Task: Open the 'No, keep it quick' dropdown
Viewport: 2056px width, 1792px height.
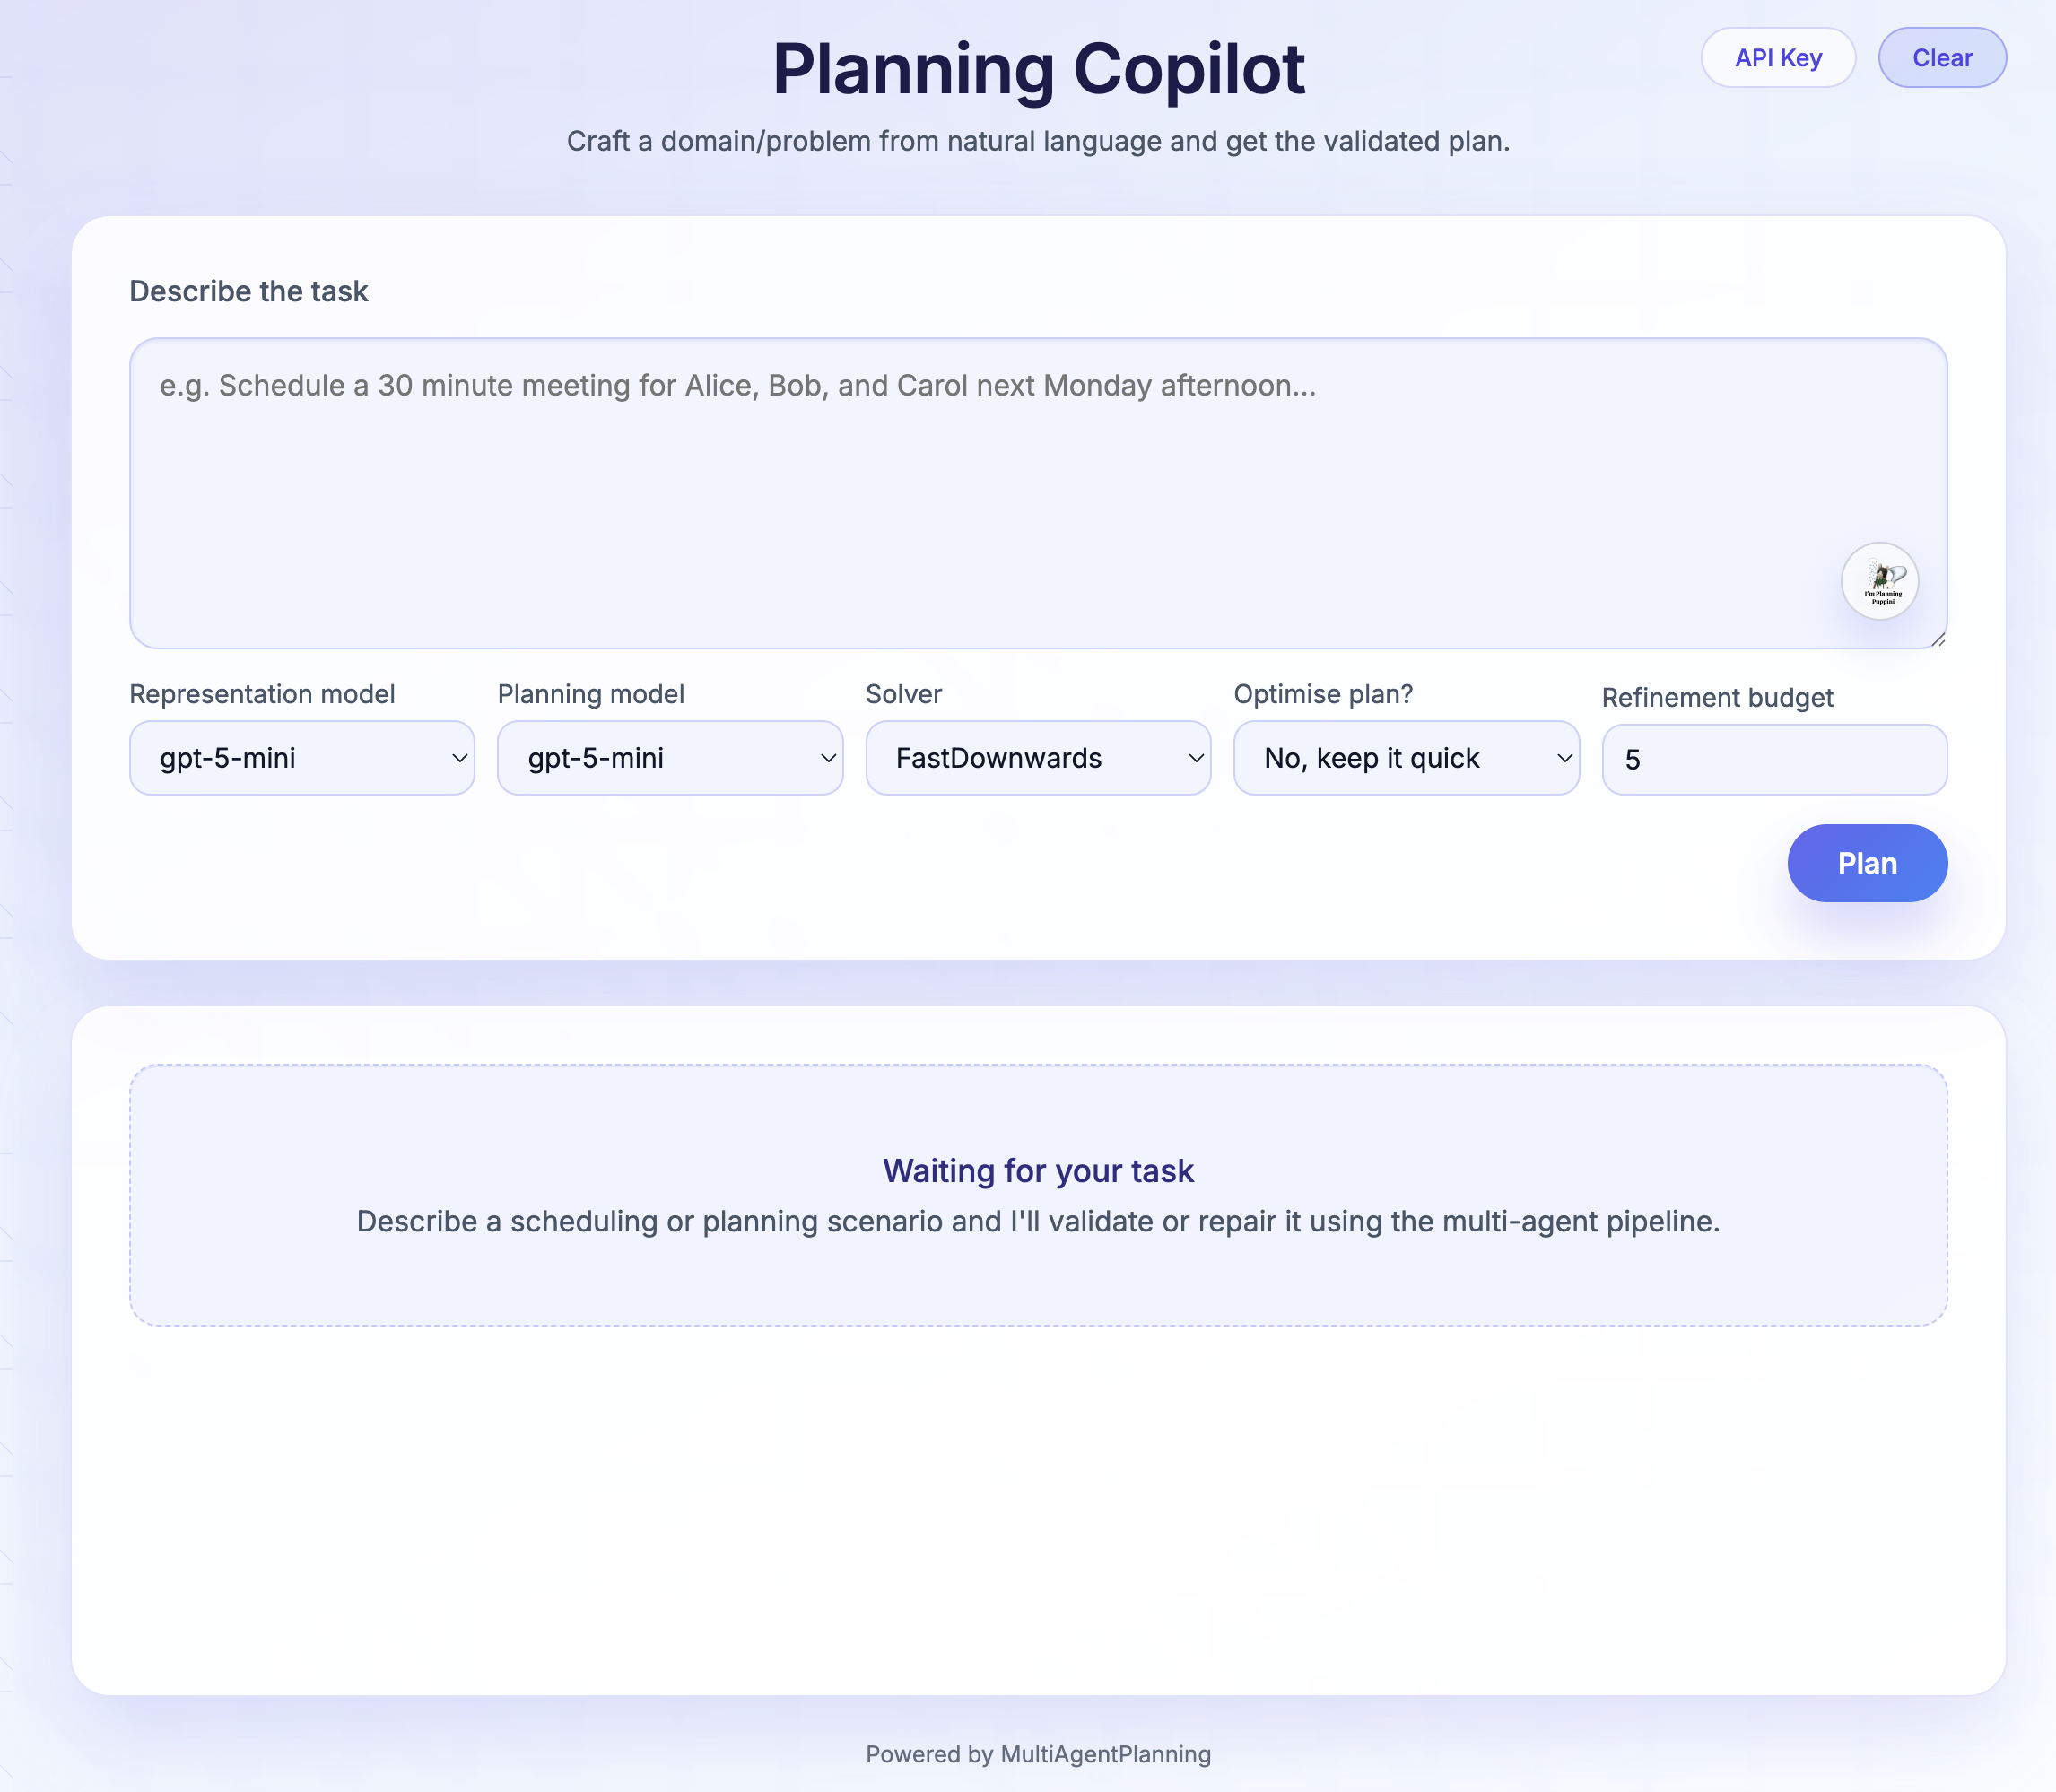Action: (x=1406, y=758)
